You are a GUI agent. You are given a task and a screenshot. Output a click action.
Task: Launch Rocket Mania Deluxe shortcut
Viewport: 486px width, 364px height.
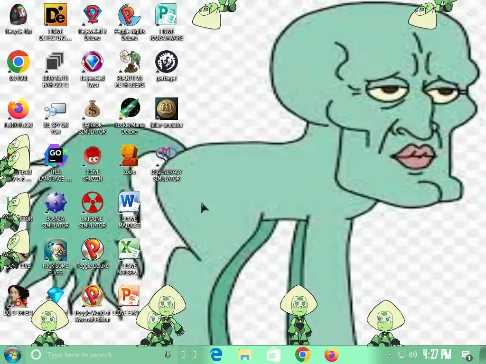pyautogui.click(x=129, y=109)
